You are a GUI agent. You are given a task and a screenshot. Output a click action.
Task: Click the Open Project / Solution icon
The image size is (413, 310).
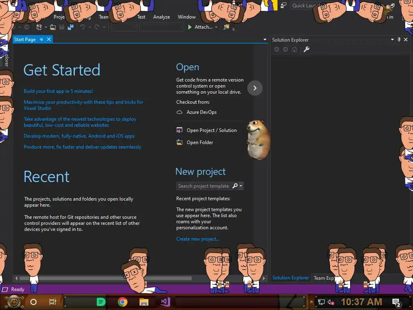(179, 130)
